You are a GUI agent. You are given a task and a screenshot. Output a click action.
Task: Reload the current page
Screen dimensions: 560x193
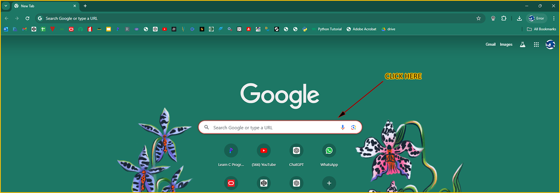coord(27,18)
